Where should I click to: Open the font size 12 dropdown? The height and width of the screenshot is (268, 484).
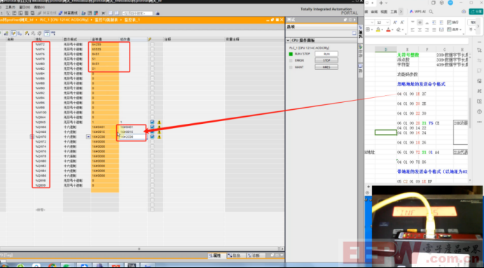(x=387, y=22)
